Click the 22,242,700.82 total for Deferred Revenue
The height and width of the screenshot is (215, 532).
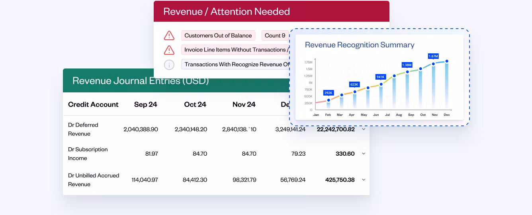pos(336,129)
